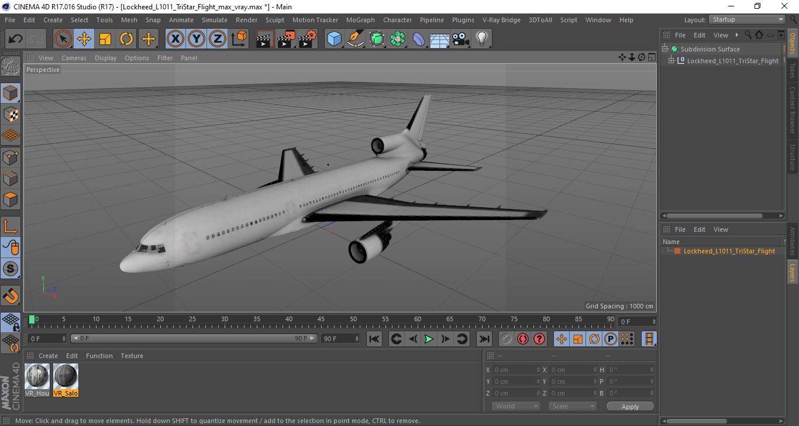Select Lockheed_L1011_TriStar_Flight layer in Layers panel
This screenshot has width=799, height=426.
pos(729,251)
